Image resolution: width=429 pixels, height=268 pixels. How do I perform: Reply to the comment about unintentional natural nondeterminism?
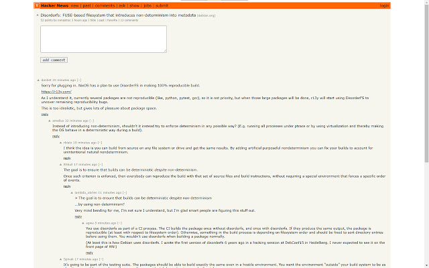pos(67,158)
